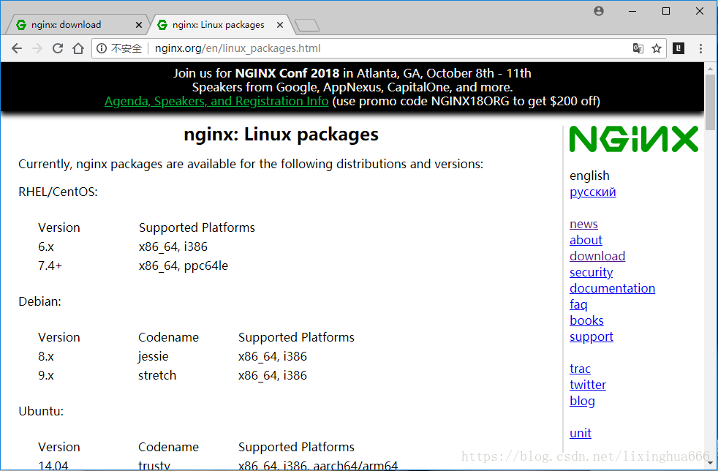Open the black extension icon in toolbar
The height and width of the screenshot is (471, 718).
click(x=679, y=48)
